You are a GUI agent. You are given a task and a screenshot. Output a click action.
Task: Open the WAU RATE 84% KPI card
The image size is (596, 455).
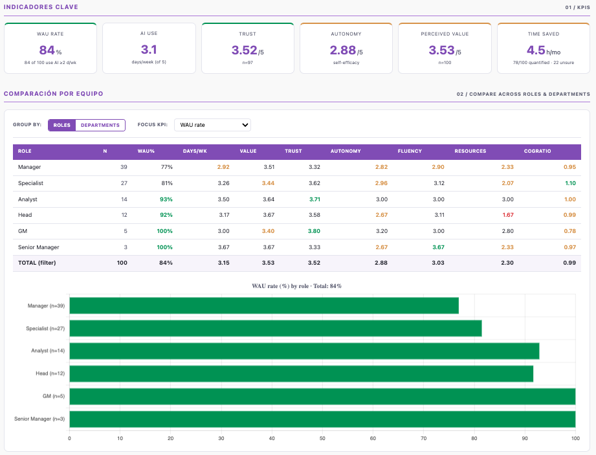50,49
